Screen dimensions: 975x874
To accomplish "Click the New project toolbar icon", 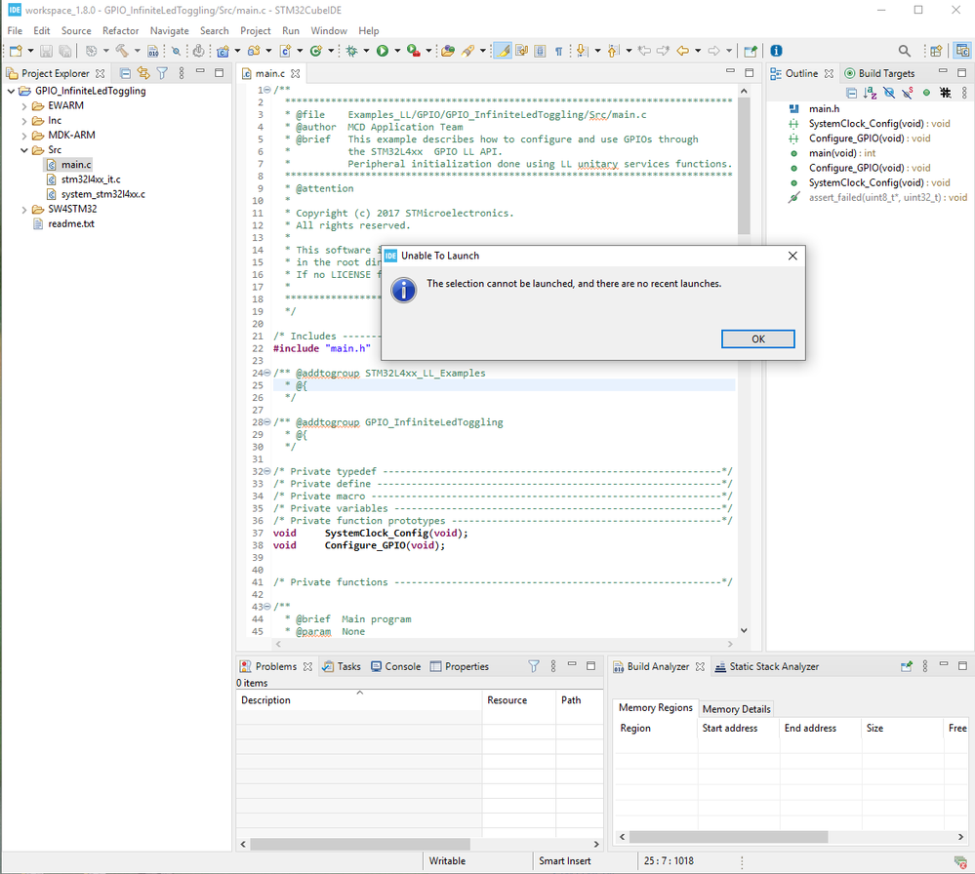I will tap(17, 51).
